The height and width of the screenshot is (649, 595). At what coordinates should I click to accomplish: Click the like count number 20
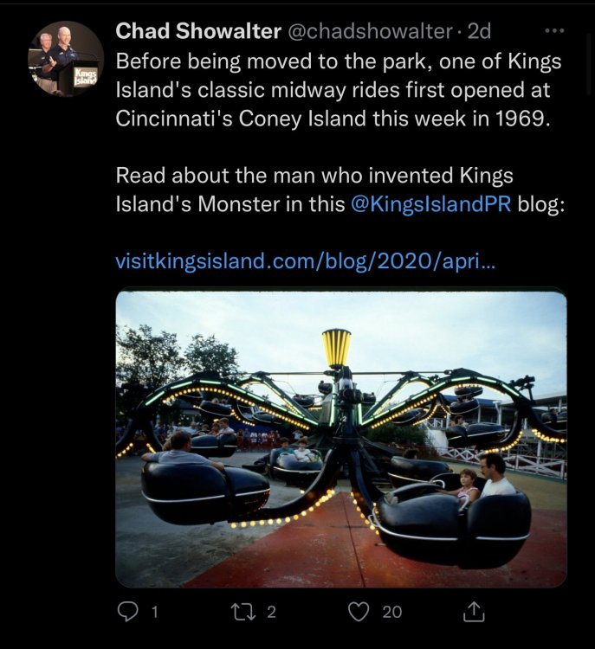392,612
